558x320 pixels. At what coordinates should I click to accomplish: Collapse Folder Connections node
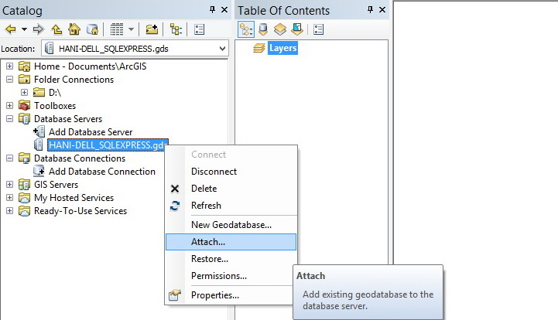coord(9,80)
